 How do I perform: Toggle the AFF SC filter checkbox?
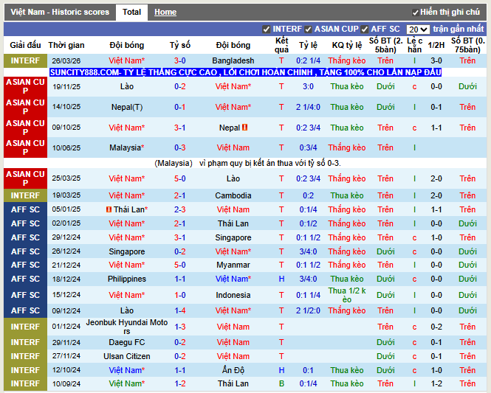(365, 29)
